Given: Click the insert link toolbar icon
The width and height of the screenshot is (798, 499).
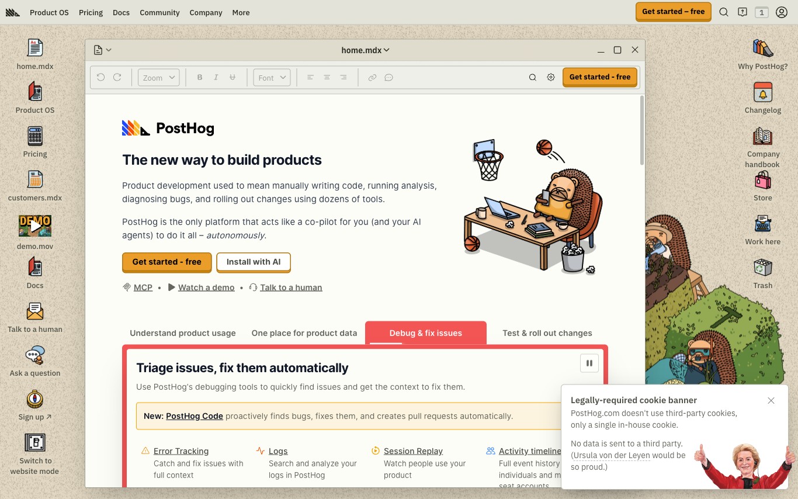Looking at the screenshot, I should (x=372, y=77).
